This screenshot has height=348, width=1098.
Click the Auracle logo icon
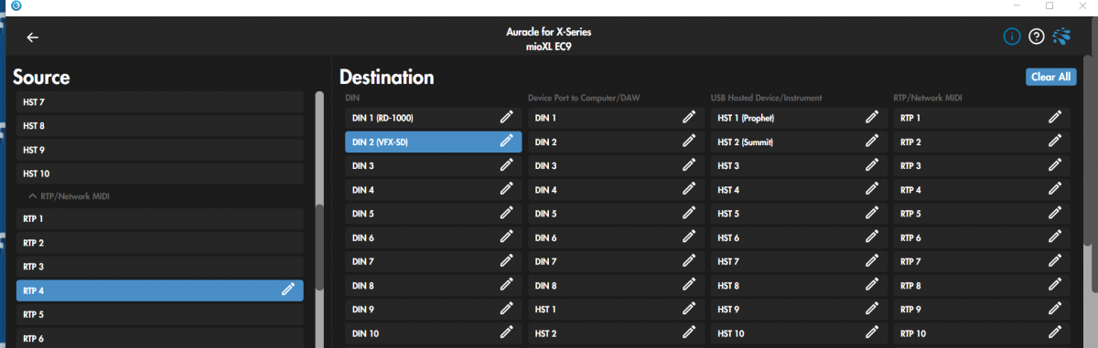coord(1062,37)
